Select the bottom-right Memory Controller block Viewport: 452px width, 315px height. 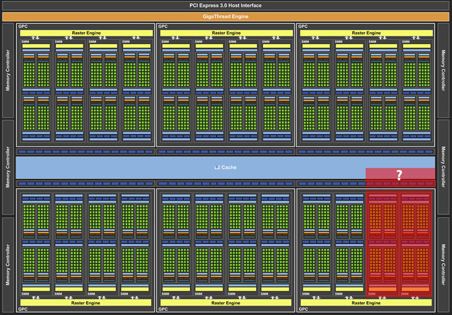pyautogui.click(x=443, y=264)
